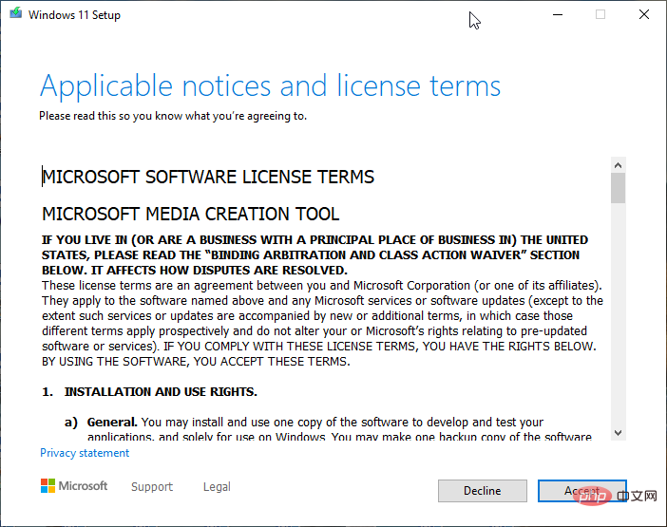Viewport: 667px width, 527px height.
Task: Open the Support link
Action: [x=152, y=486]
